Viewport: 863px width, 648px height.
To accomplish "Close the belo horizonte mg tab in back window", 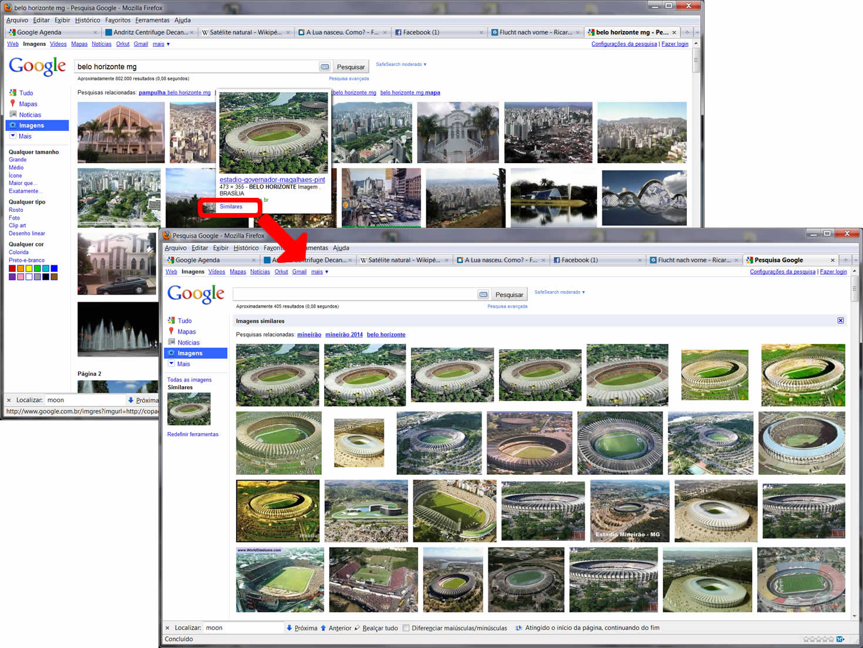I will [x=674, y=32].
